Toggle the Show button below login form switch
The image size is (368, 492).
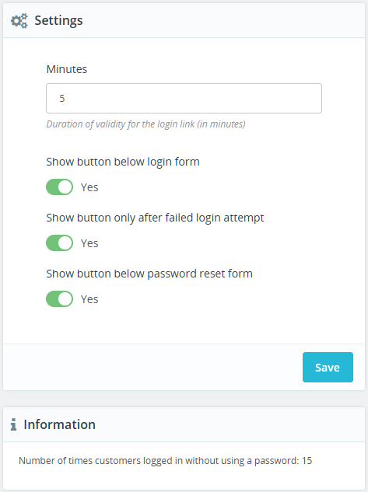pyautogui.click(x=59, y=187)
